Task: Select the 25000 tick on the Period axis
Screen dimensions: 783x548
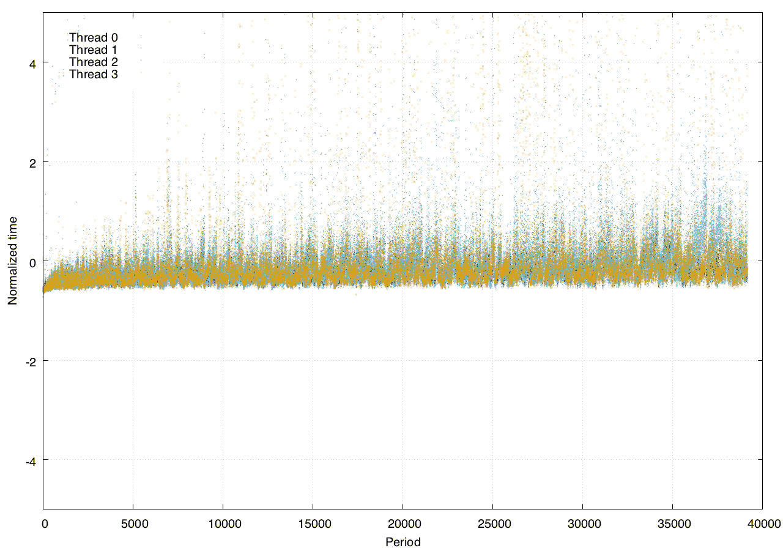Action: (492, 524)
